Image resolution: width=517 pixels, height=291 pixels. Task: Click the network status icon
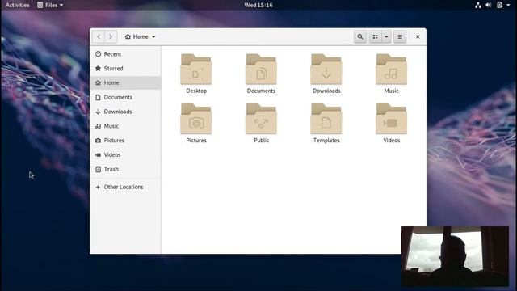[x=477, y=5]
